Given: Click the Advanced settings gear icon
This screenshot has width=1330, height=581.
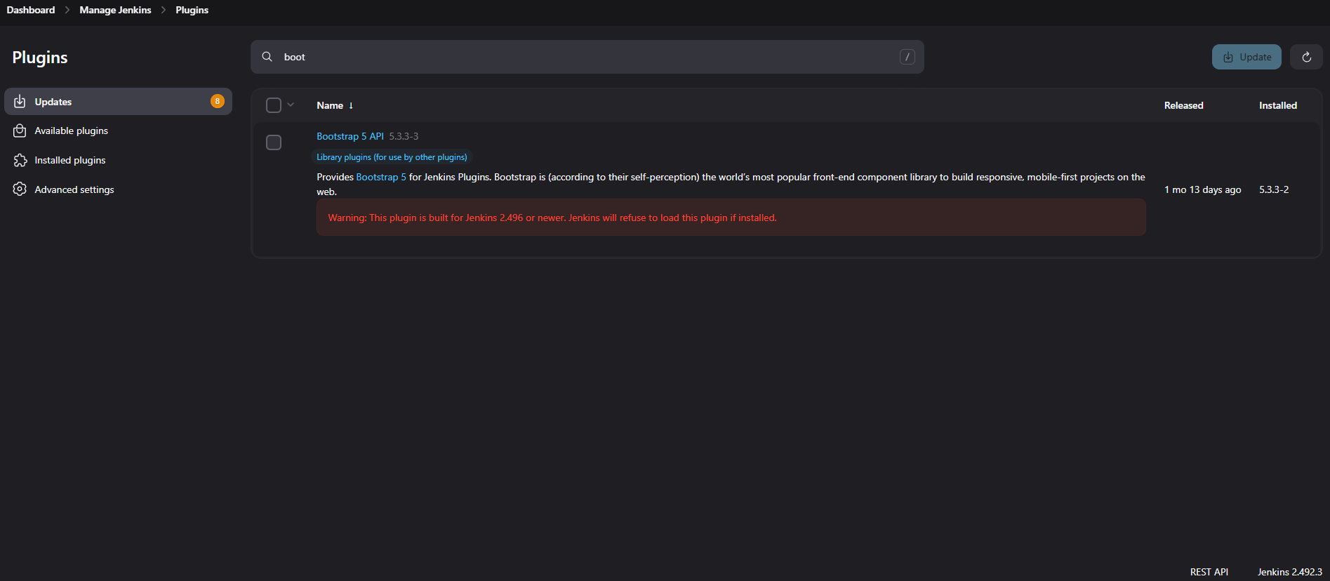Looking at the screenshot, I should pyautogui.click(x=20, y=189).
